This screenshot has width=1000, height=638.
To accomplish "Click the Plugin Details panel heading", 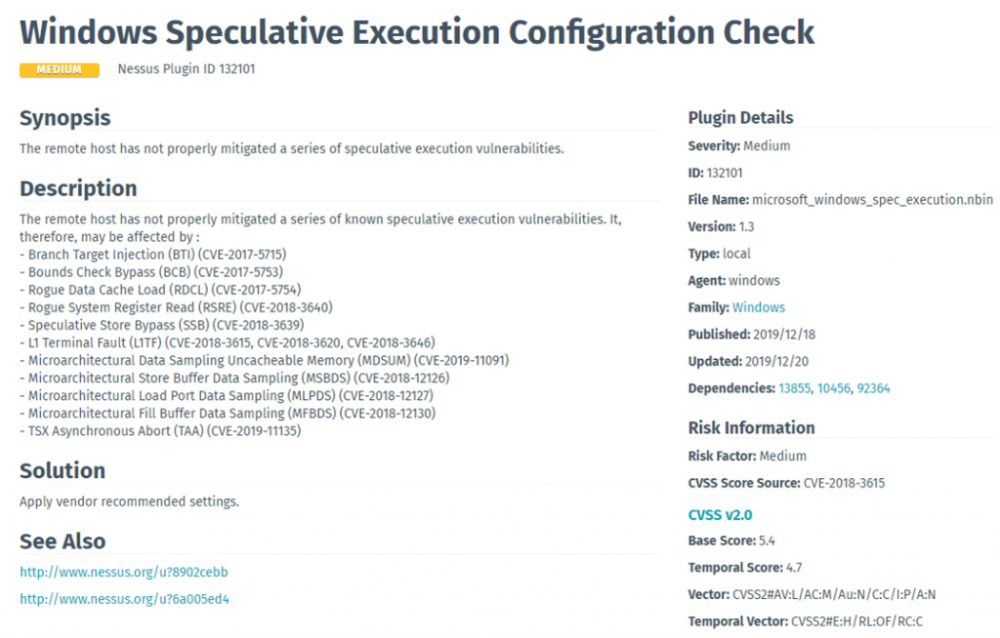I will point(740,118).
